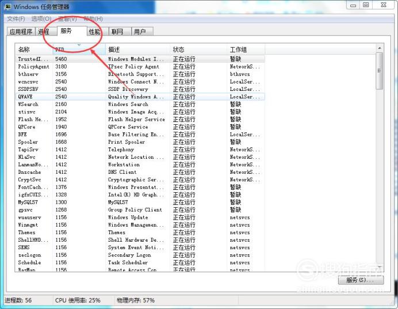The height and width of the screenshot is (309, 398).
Task: Select the CryptSvc service row
Action: tap(140, 180)
